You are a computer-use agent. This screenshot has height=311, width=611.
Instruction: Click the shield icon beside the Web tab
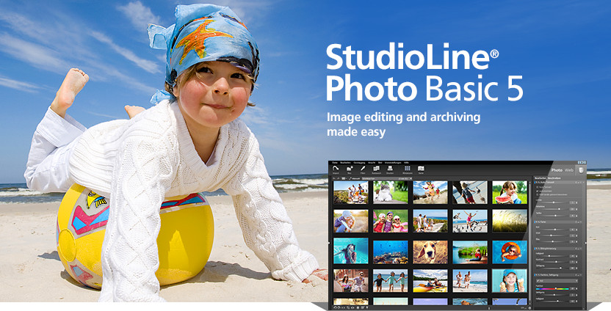pos(581,170)
